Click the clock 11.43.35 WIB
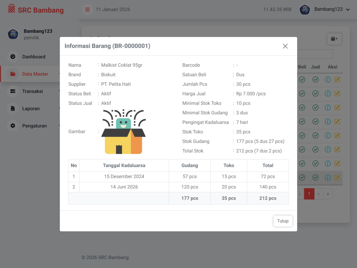 point(277,10)
